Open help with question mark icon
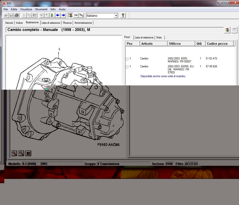239x205 pixels. (x=123, y=15)
